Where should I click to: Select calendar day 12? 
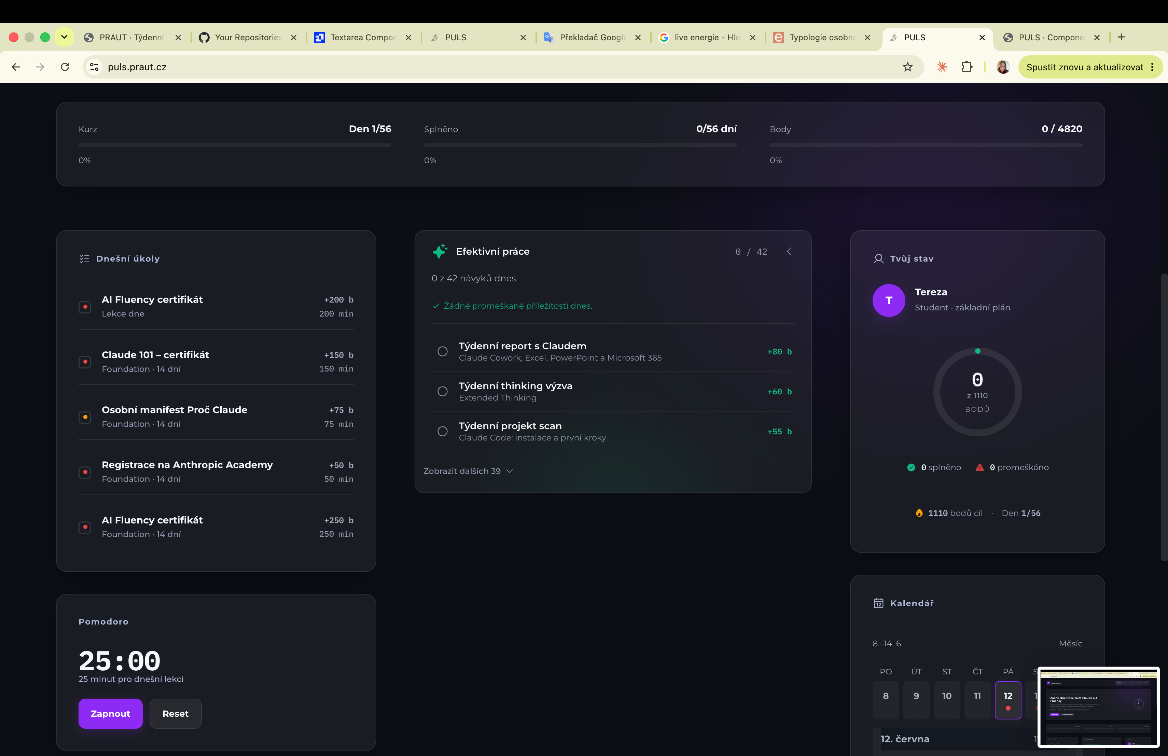1008,700
